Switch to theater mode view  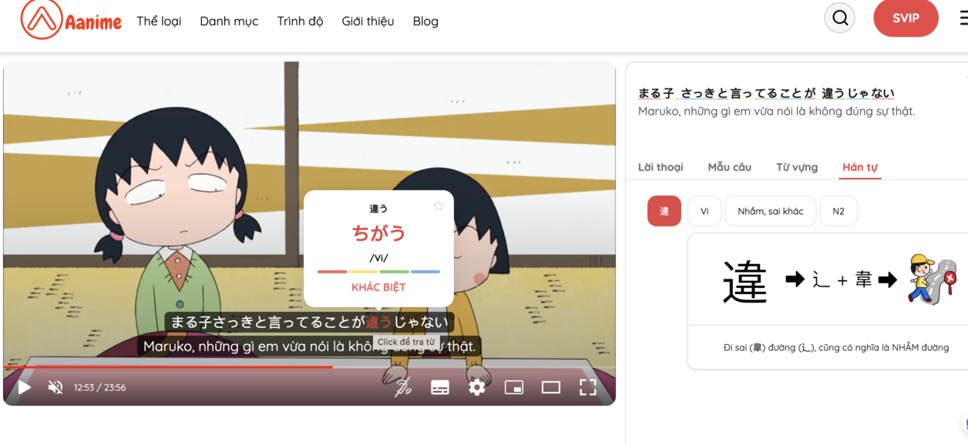[x=551, y=387]
